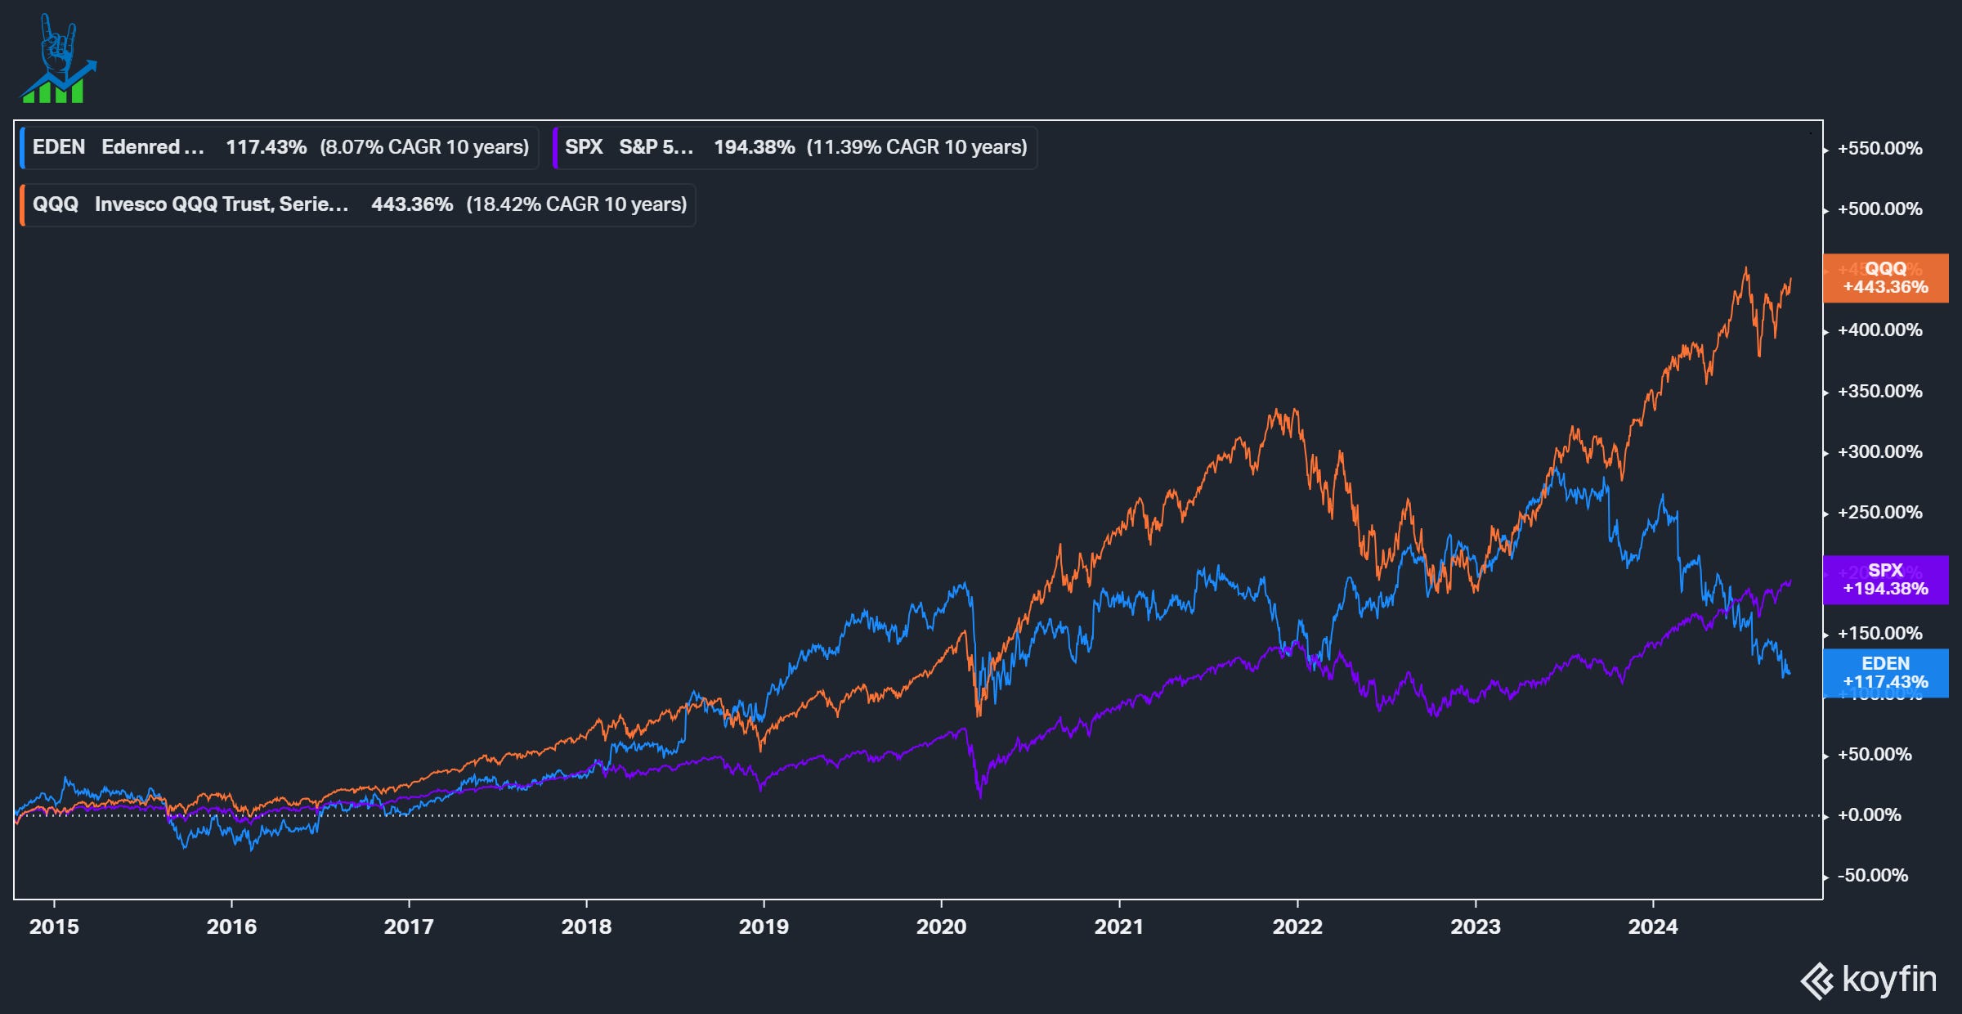Click the 2023 x-axis label
The width and height of the screenshot is (1962, 1014).
[1476, 927]
